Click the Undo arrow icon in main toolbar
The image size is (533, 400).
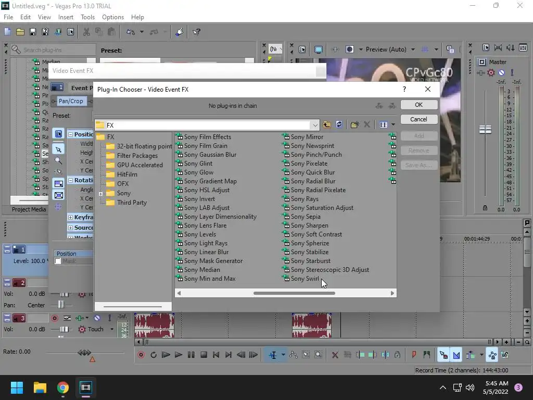pos(130,32)
